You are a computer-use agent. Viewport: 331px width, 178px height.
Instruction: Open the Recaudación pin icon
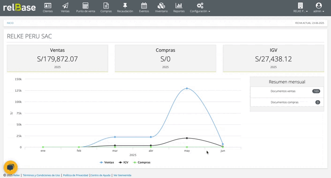click(125, 6)
